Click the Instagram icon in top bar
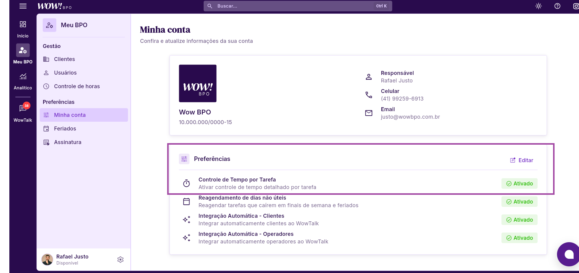The width and height of the screenshot is (579, 273). click(x=576, y=6)
